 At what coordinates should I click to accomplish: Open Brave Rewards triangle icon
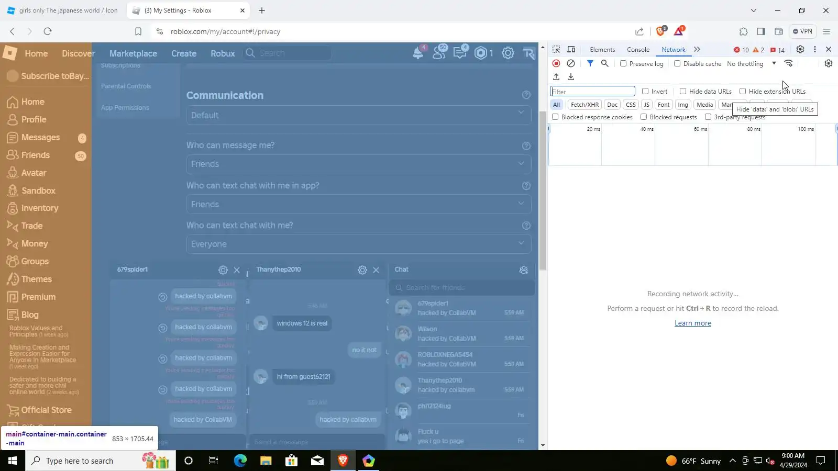click(679, 31)
